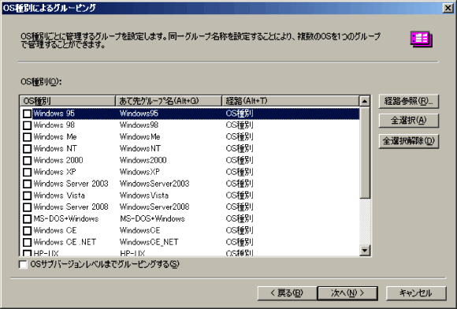The width and height of the screenshot is (457, 309).
Task: Select the Windows Server 2008 row label
Action: 71,207
